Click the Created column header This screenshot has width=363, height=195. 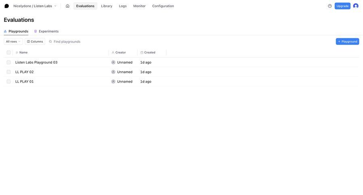pyautogui.click(x=150, y=52)
